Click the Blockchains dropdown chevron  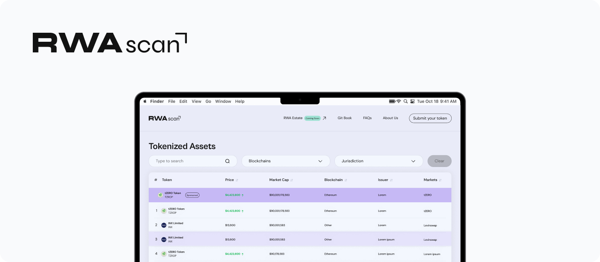coord(320,161)
